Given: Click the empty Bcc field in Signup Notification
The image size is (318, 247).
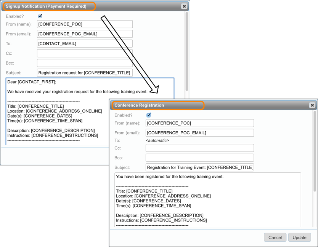Looking at the screenshot, I should [85, 63].
